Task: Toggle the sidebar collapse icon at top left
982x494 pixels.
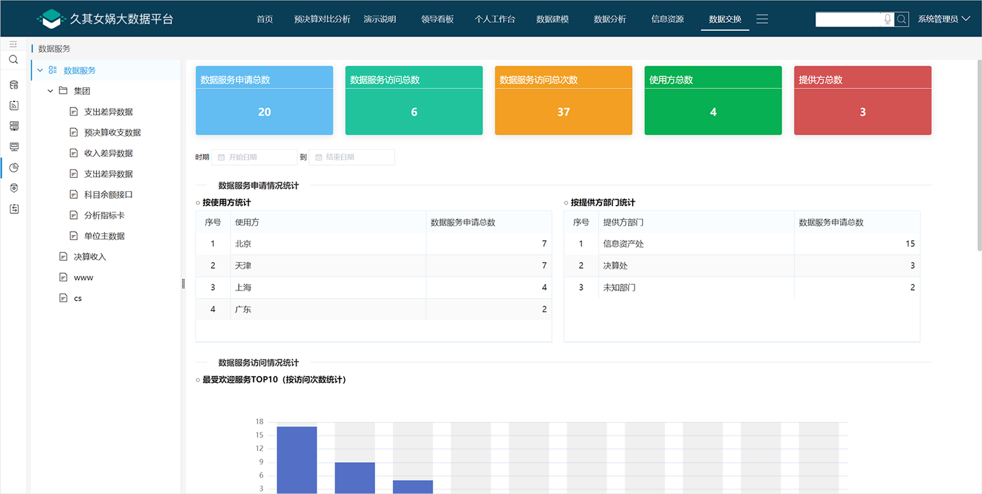Action: pyautogui.click(x=13, y=44)
